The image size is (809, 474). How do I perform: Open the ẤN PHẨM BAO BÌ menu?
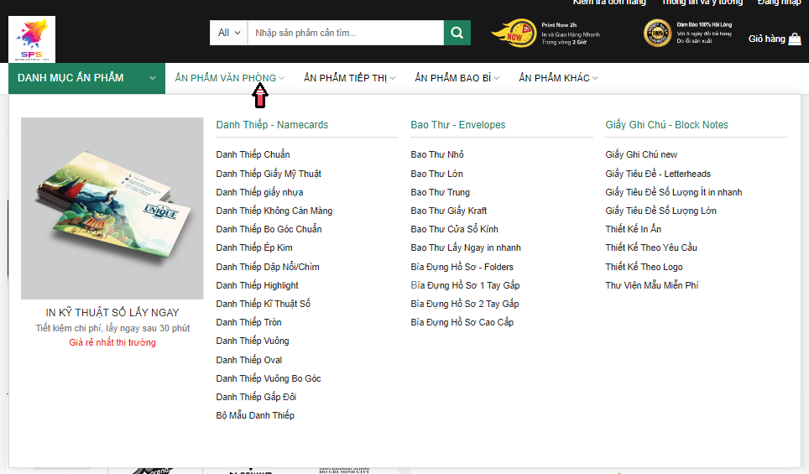pos(457,78)
